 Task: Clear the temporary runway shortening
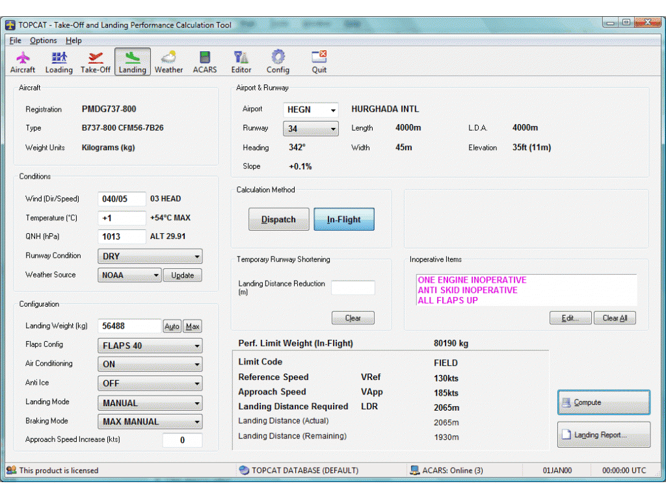(x=353, y=318)
